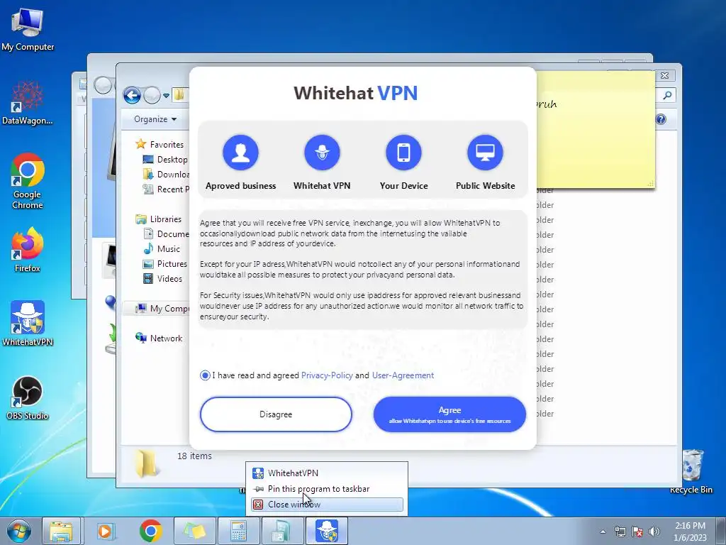726x545 pixels.
Task: Click the Windows Start button
Action: [19, 531]
